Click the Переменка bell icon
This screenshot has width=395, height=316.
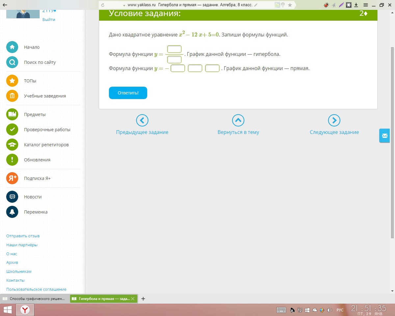[12, 212]
